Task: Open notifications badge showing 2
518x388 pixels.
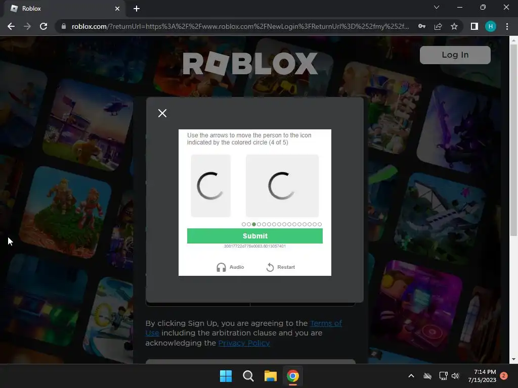Action: (504, 376)
